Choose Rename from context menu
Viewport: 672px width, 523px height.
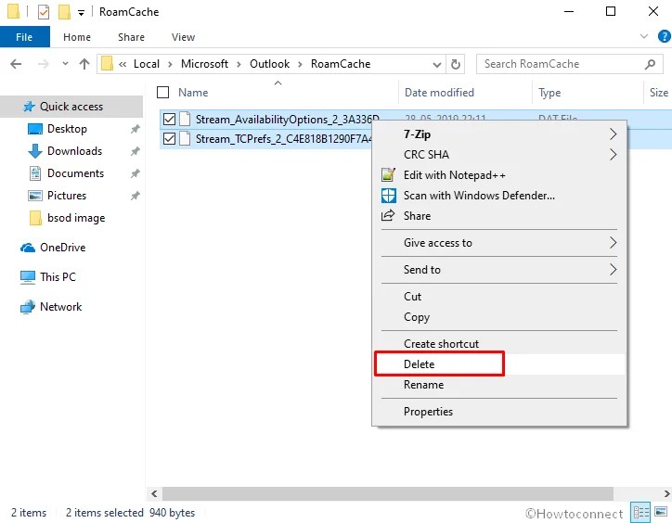pos(499,385)
